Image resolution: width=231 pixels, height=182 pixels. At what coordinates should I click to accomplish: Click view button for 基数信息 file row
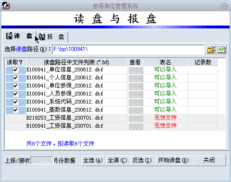(136, 110)
